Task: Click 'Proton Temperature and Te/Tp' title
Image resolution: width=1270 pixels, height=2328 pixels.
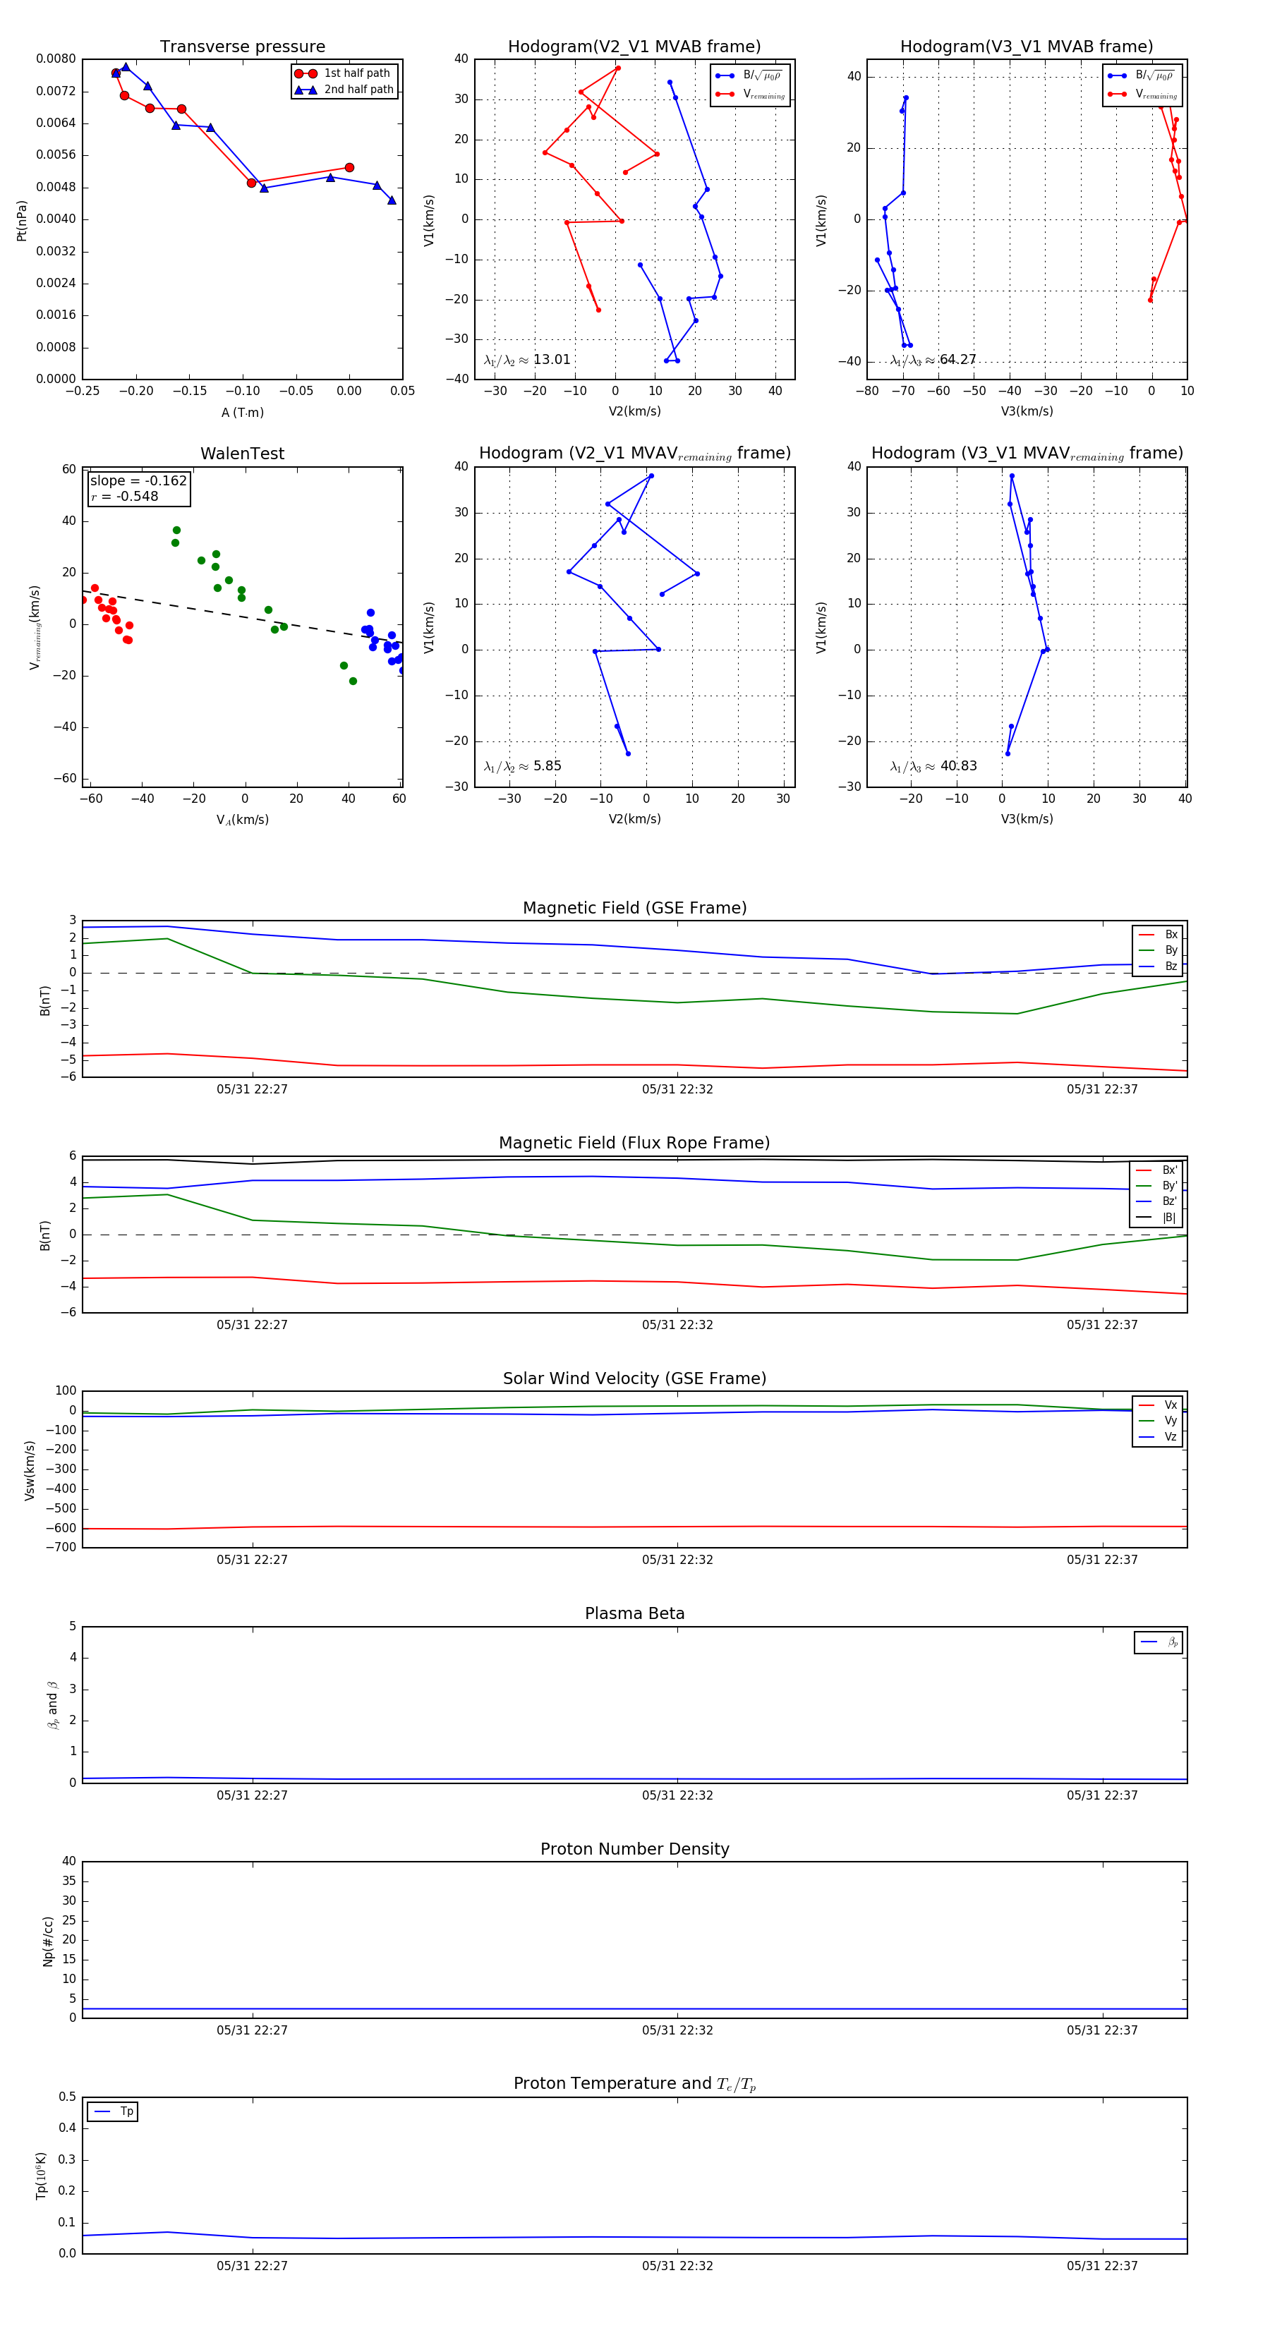Action: click(x=634, y=2084)
